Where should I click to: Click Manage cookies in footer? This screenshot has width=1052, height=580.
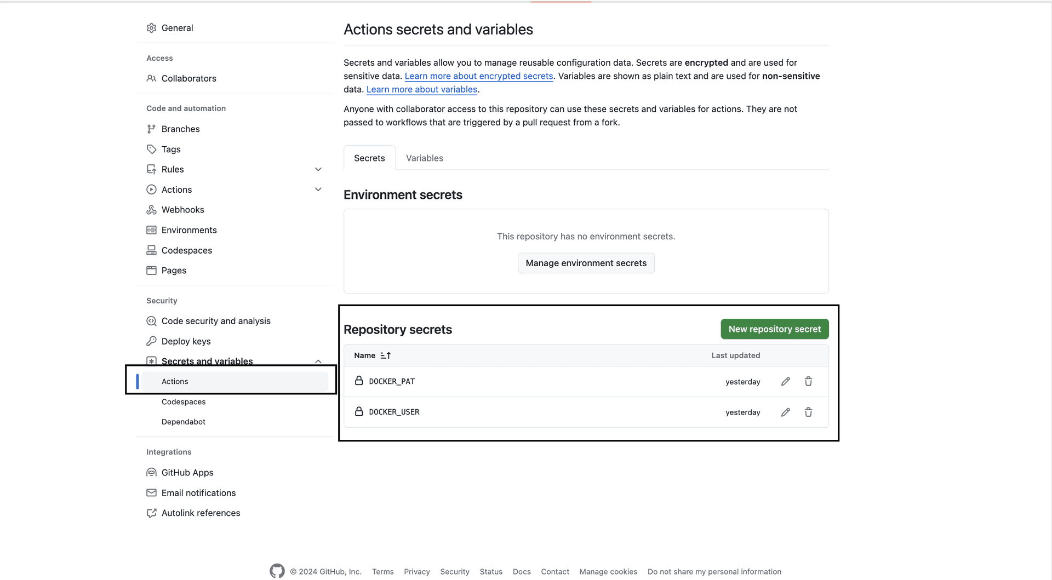point(608,571)
